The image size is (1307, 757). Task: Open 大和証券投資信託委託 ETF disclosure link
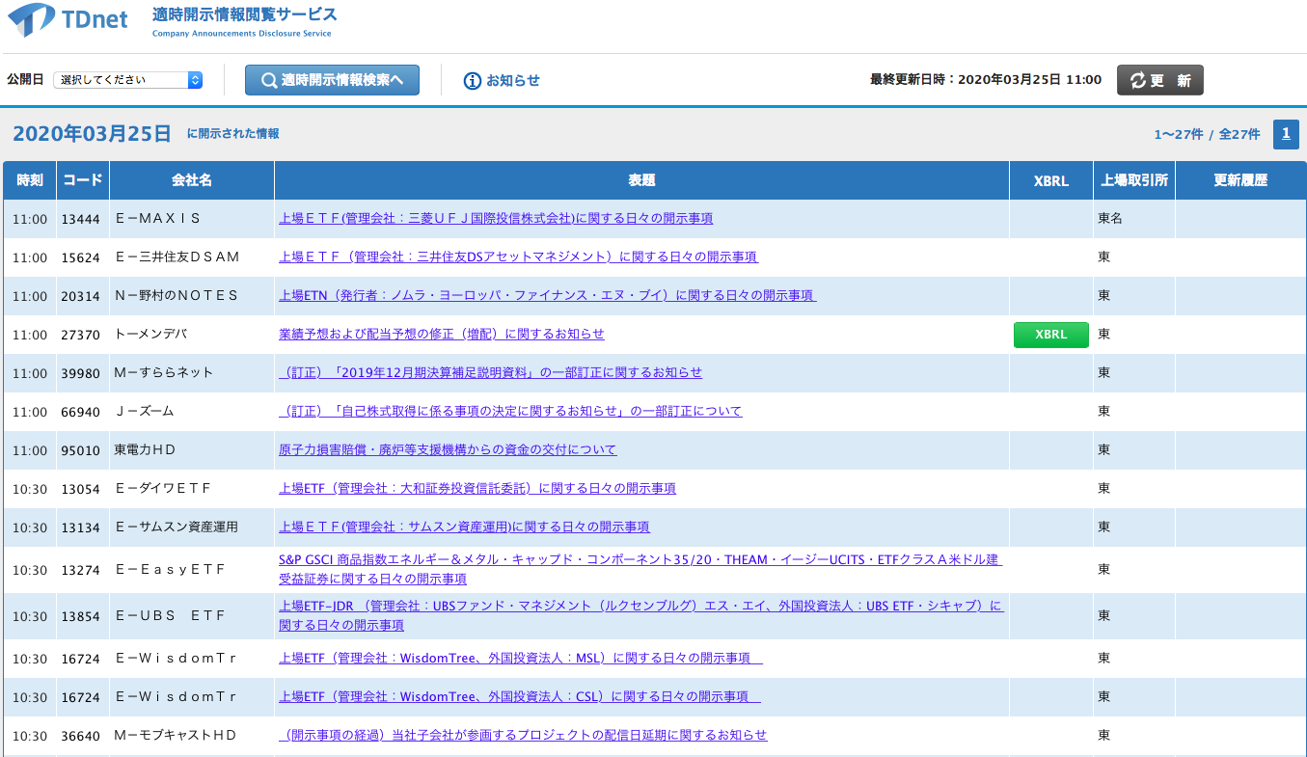477,489
